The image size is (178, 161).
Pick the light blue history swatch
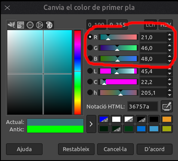(154, 129)
